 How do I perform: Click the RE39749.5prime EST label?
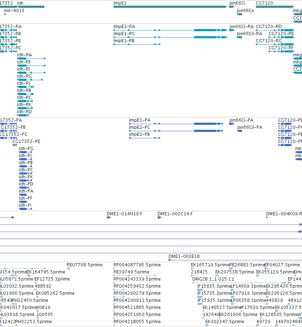coord(132,272)
